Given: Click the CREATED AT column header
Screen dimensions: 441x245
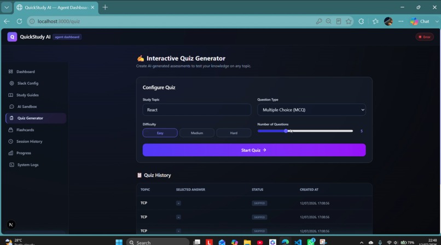Looking at the screenshot, I should click(309, 190).
